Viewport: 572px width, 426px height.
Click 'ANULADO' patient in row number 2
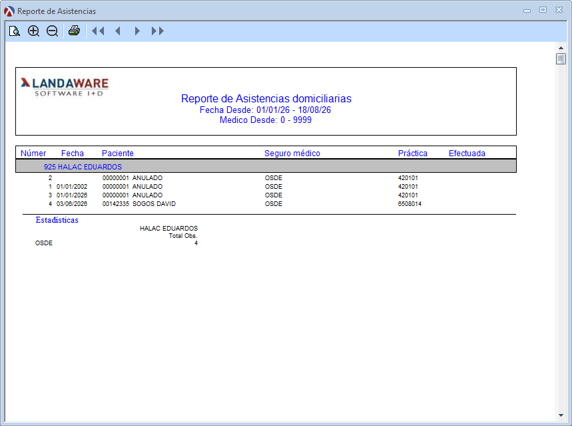147,178
